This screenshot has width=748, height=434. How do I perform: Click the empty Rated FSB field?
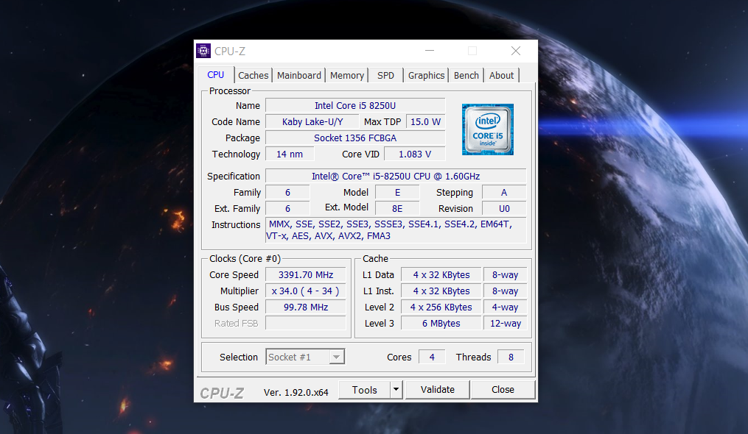[305, 323]
